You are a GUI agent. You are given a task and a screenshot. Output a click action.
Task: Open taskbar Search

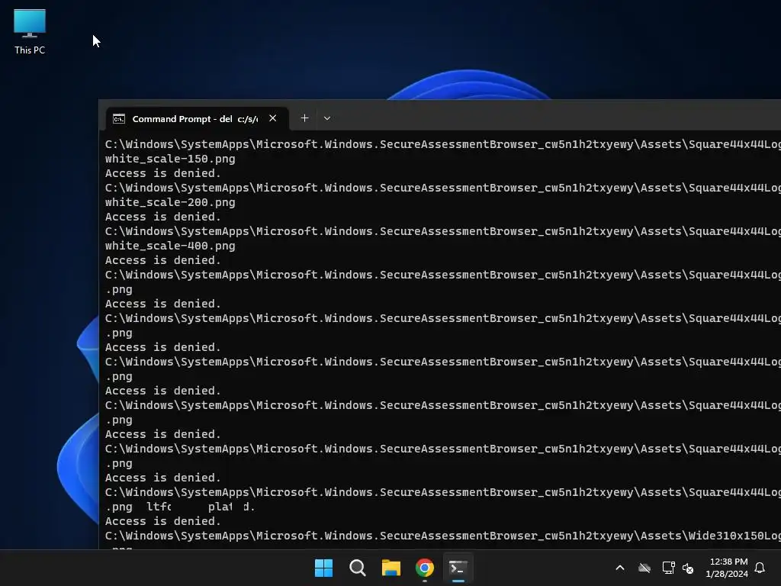357,568
